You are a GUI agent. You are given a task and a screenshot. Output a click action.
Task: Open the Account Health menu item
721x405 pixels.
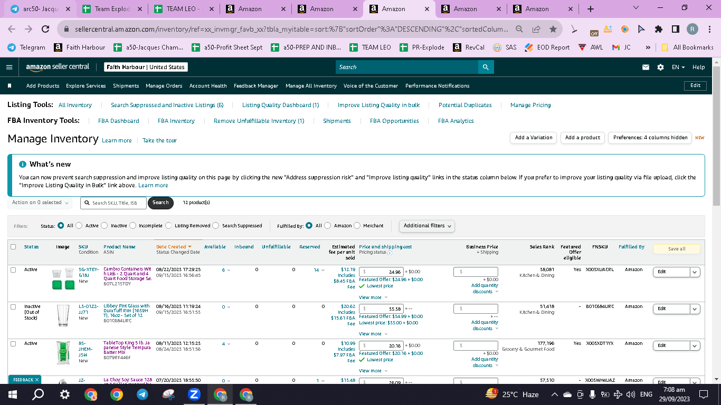point(208,85)
